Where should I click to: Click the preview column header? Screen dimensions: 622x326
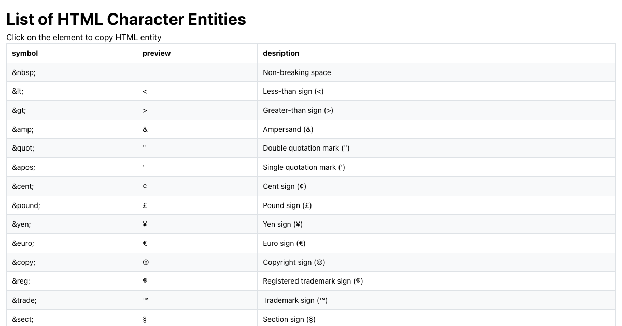coord(157,53)
